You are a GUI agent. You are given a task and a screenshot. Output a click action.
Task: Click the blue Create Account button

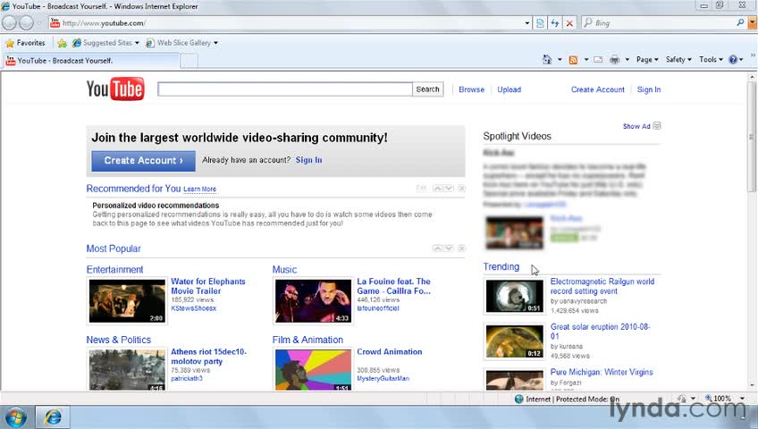click(x=144, y=160)
